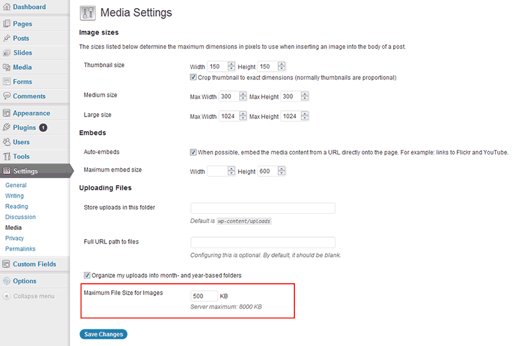This screenshot has width=513, height=346.
Task: Open Permalinks settings submenu item
Action: pos(20,249)
